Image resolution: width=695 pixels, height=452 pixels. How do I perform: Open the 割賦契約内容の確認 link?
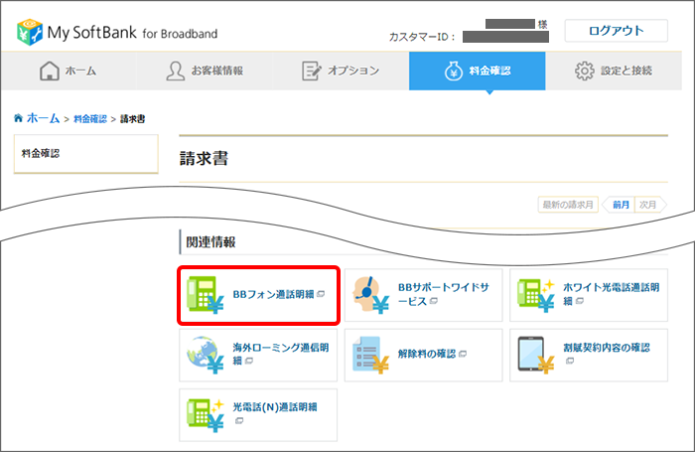pyautogui.click(x=589, y=355)
